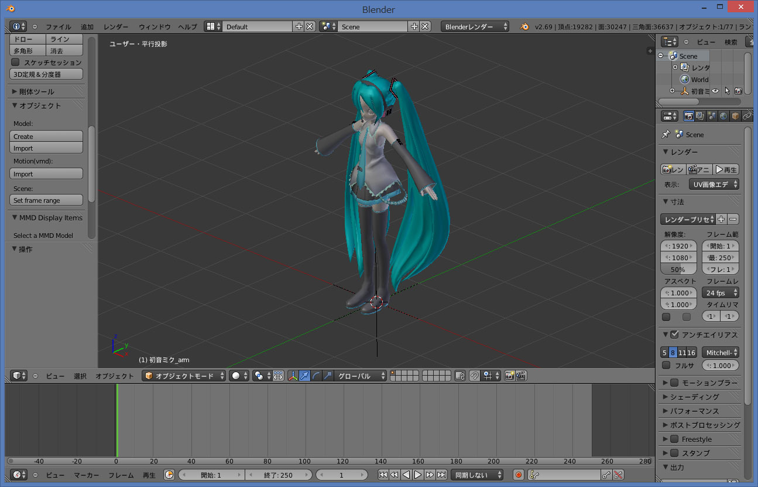Viewport: 758px width, 487px height.
Task: Delete keyframes with crossed key icon
Action: point(618,475)
